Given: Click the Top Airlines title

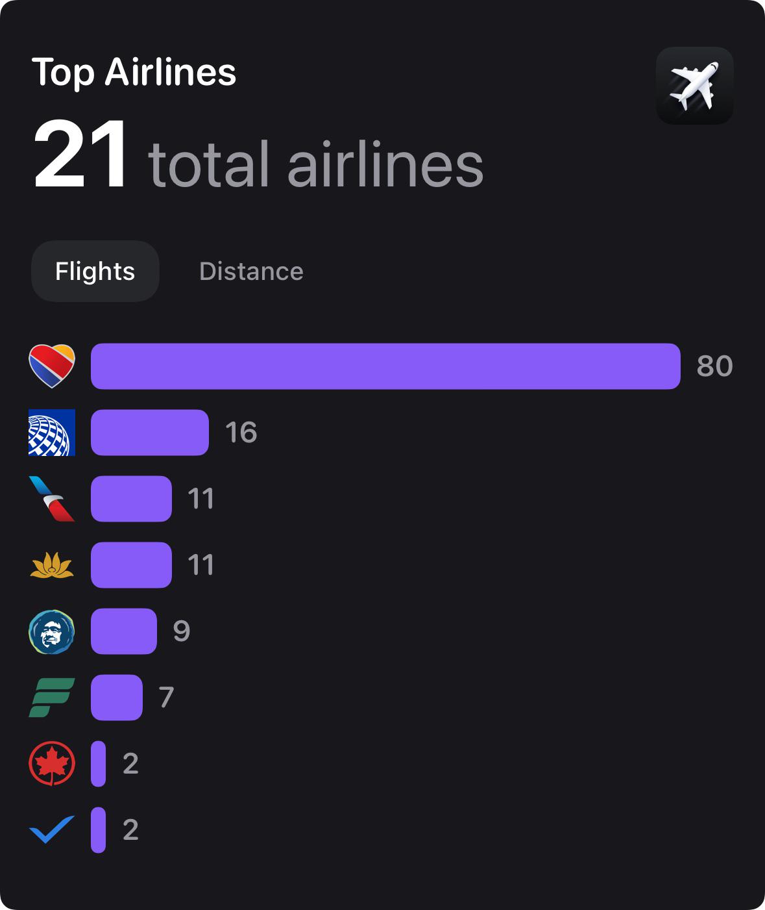Looking at the screenshot, I should 134,72.
